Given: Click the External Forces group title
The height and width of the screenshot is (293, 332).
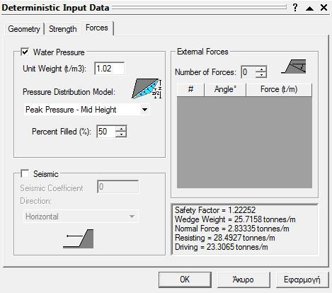Looking at the screenshot, I should click(202, 52).
